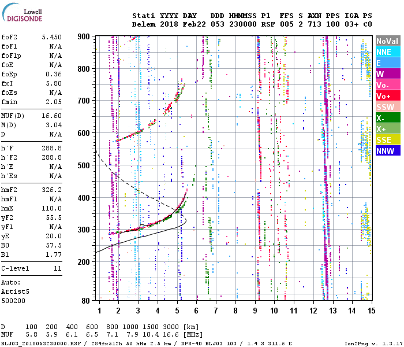
Task: Click the foF1 N/A value
Action: point(55,46)
